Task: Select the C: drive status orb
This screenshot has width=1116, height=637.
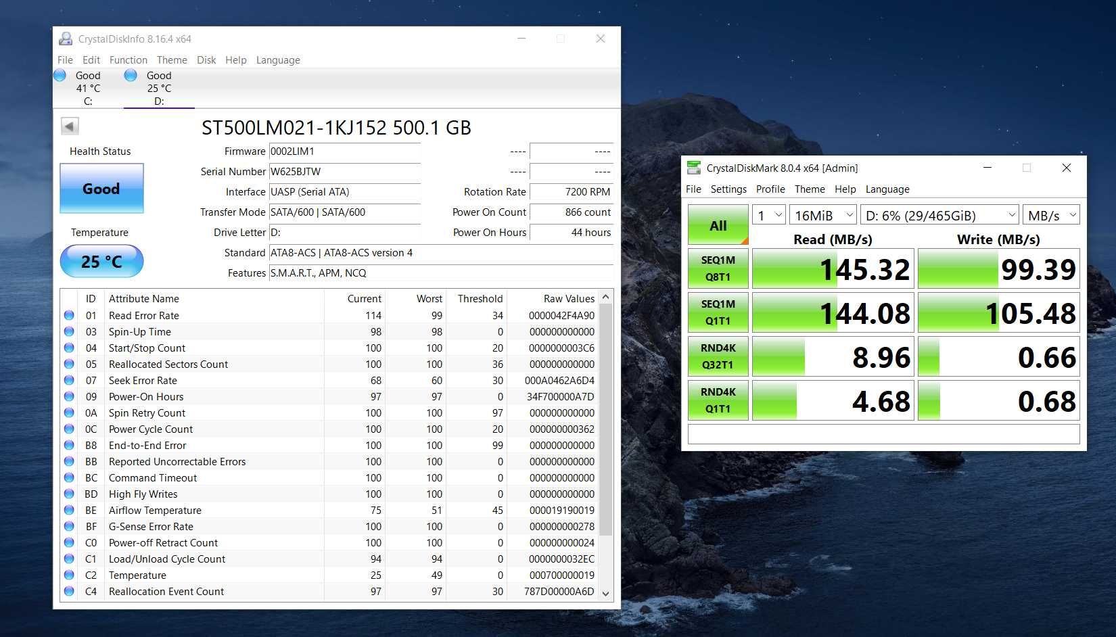Action: 60,75
